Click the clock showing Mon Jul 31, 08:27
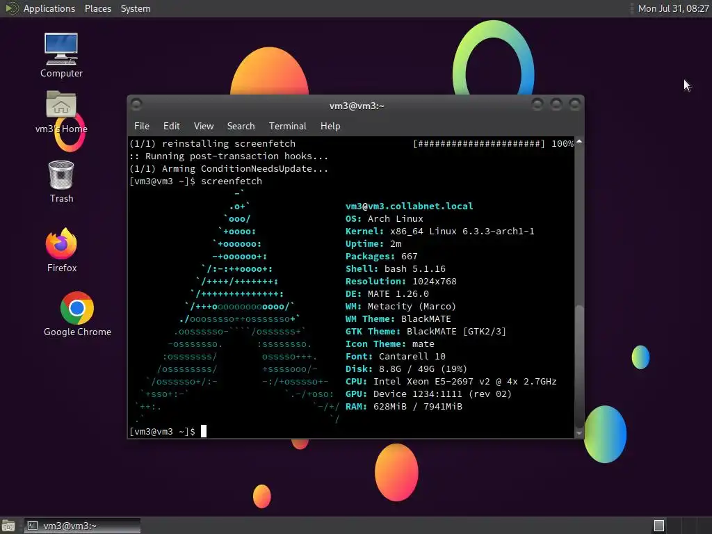The image size is (712, 534). point(673,8)
